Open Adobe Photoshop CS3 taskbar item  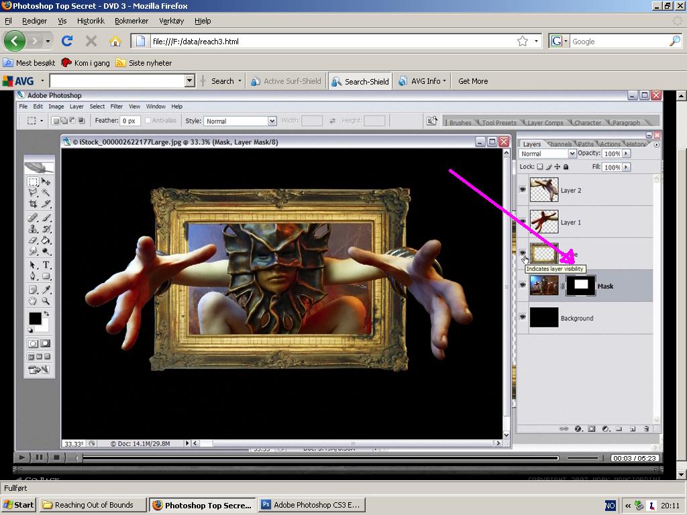311,505
